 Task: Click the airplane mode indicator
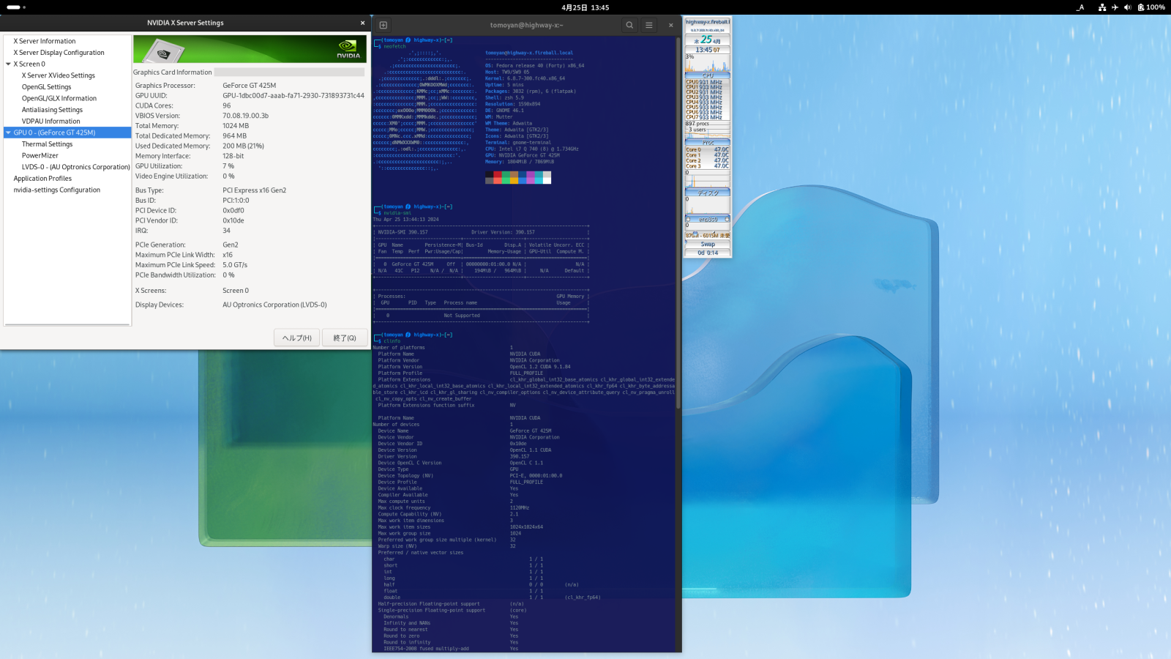click(1115, 7)
